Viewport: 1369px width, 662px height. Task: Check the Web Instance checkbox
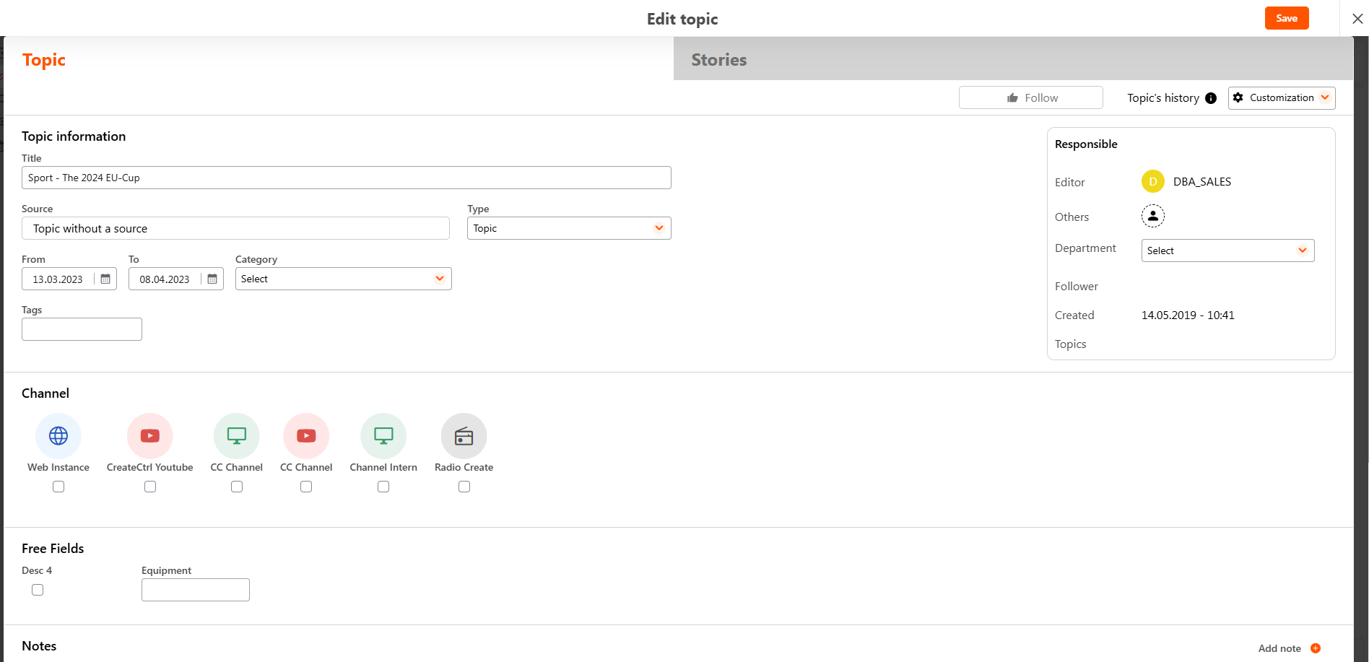pos(58,487)
